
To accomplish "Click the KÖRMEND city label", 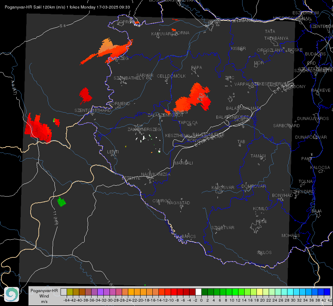I will tap(119, 104).
